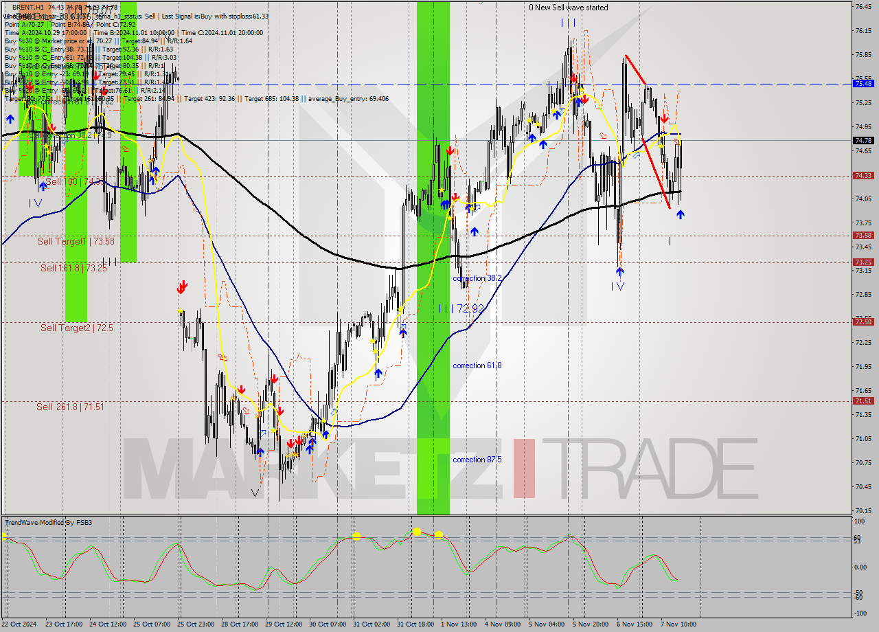Click the red 73.58 price tag
The width and height of the screenshot is (879, 632).
pyautogui.click(x=863, y=235)
